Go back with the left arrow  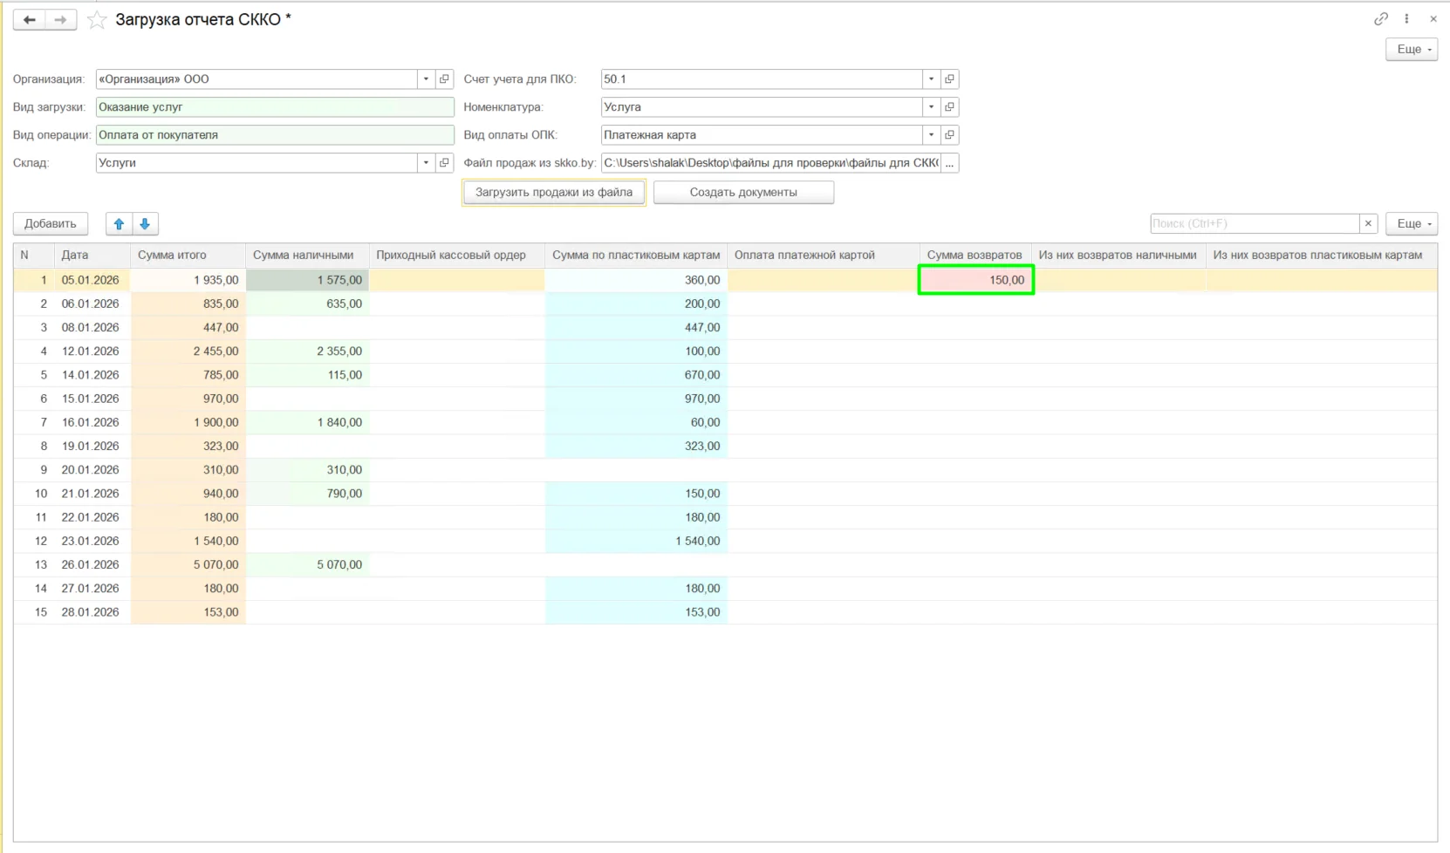(x=30, y=19)
